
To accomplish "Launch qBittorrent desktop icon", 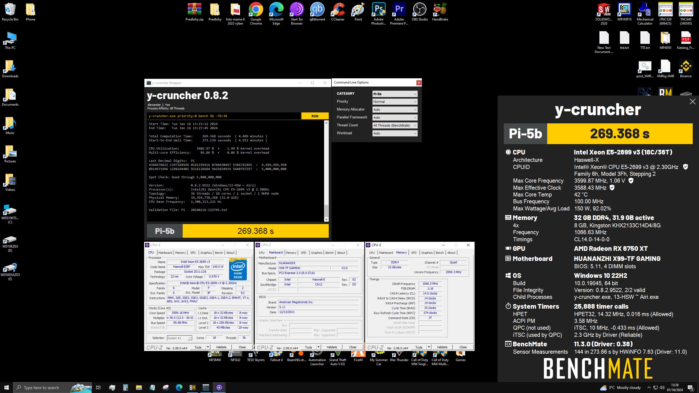I will tap(317, 12).
